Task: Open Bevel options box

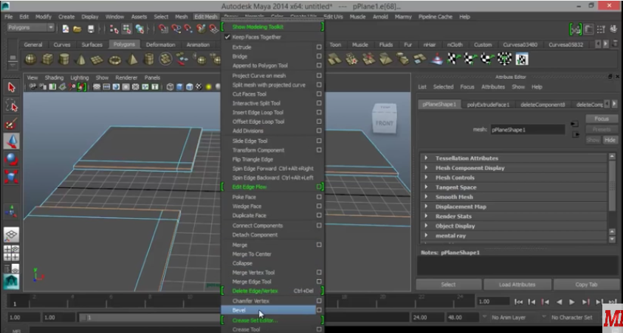Action: (319, 310)
